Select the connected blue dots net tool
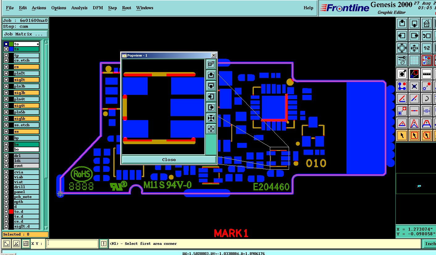 click(402, 86)
